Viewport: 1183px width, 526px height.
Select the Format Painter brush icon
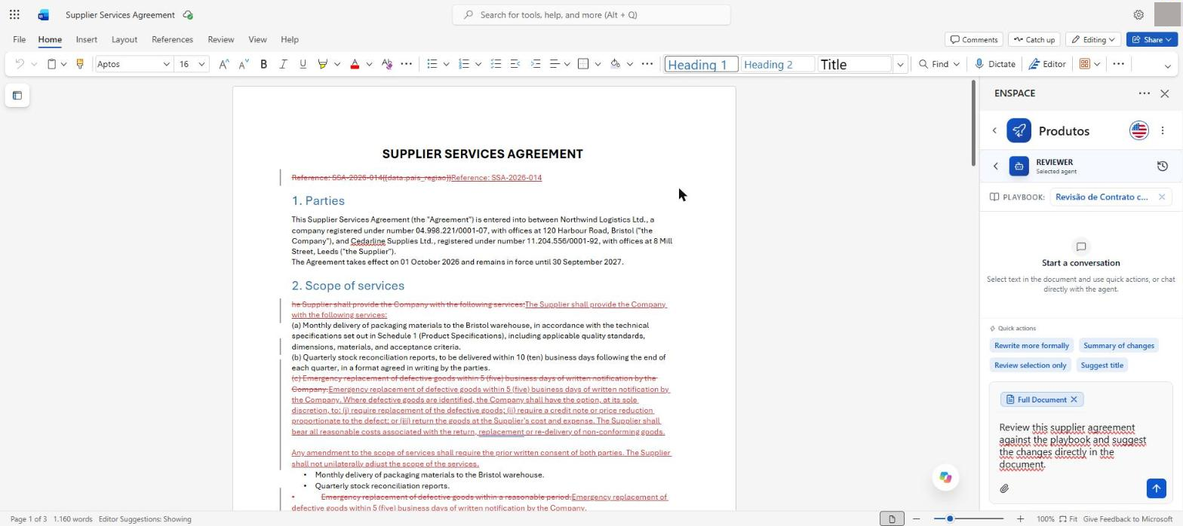click(79, 64)
